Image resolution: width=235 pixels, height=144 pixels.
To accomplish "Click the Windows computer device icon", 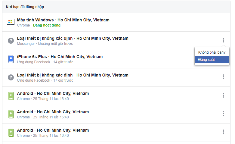I will pos(11,22).
